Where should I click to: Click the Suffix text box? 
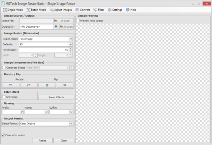click(x=60, y=112)
